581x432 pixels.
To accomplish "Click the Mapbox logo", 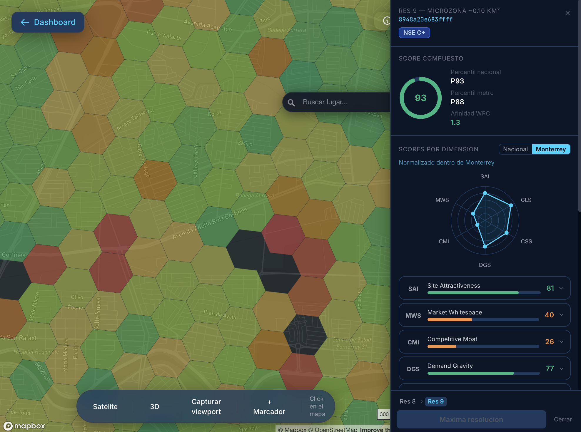I will tap(24, 426).
